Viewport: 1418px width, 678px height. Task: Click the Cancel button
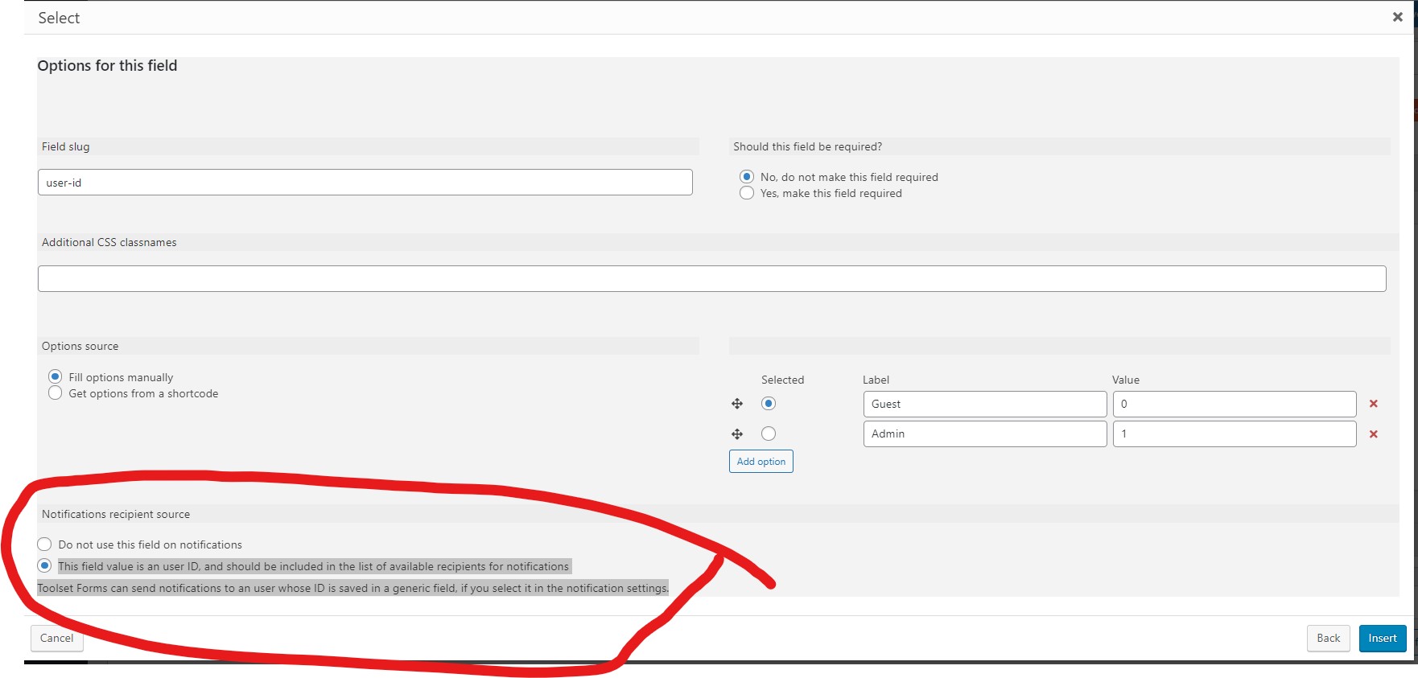[56, 639]
